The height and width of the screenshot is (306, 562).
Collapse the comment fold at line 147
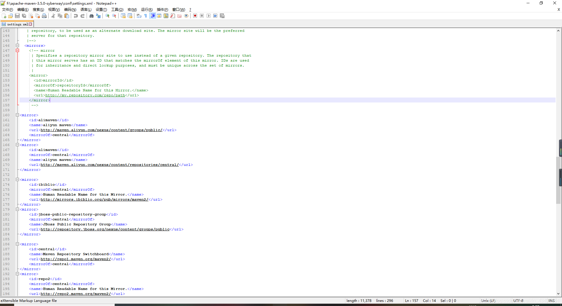coord(17,51)
